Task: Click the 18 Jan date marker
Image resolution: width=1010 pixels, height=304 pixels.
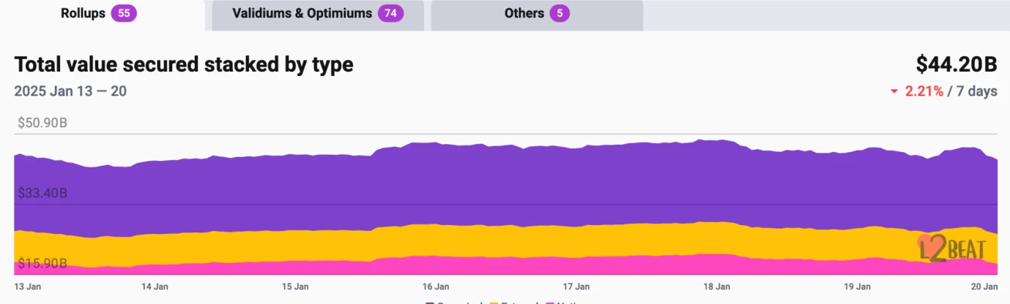Action: (x=717, y=286)
